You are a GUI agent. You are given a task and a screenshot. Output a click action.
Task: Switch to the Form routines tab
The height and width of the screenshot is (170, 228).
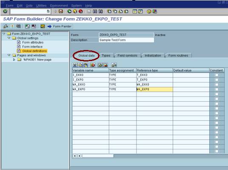178,56
